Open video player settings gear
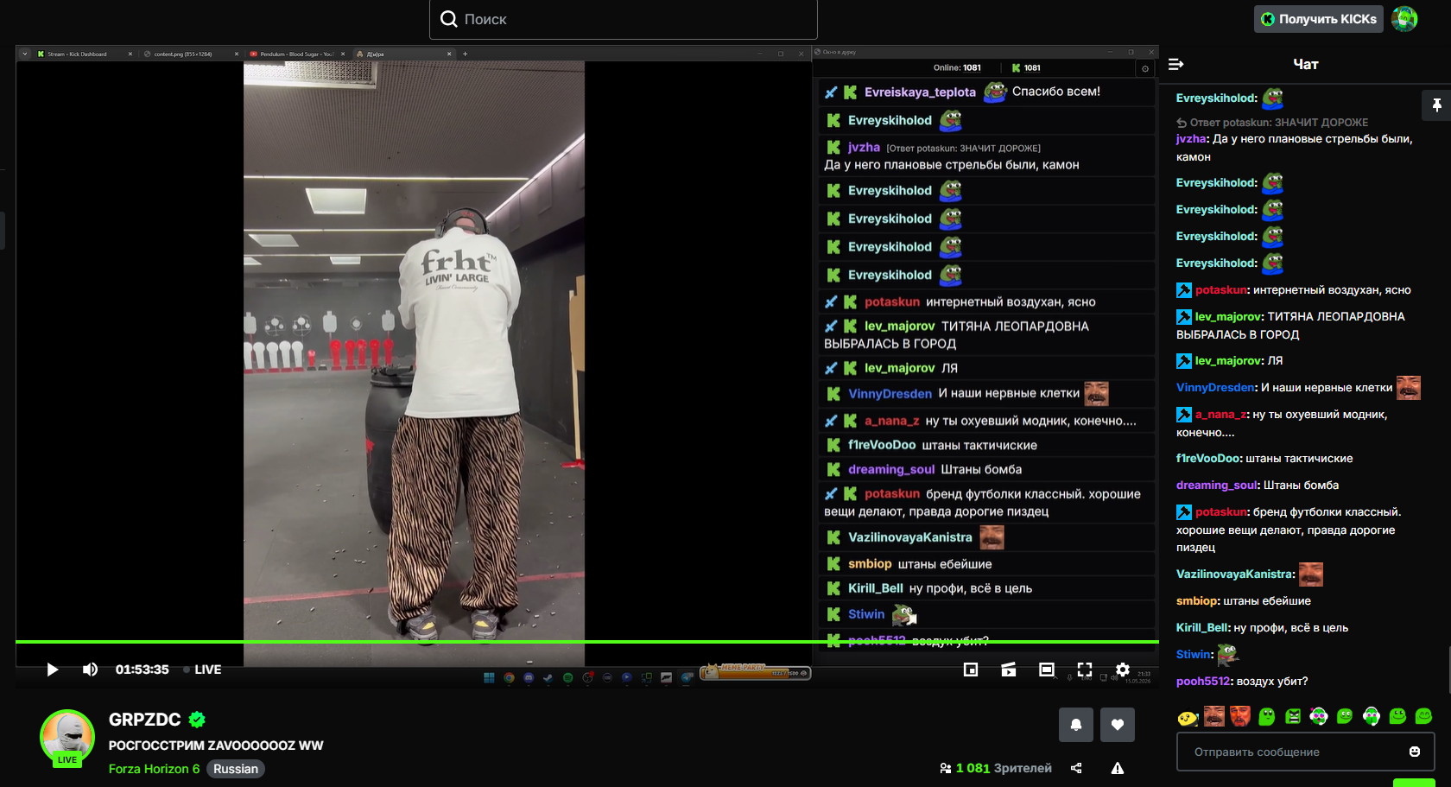The width and height of the screenshot is (1451, 787). coord(1122,670)
